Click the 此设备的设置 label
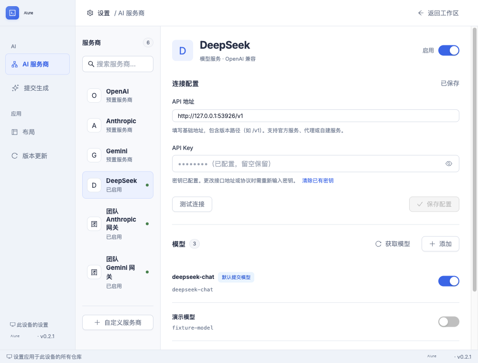 [x=33, y=325]
